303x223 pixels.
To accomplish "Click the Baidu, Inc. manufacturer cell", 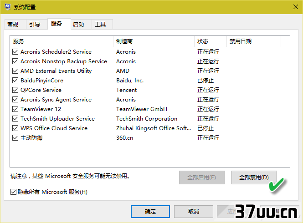I will (x=130, y=80).
